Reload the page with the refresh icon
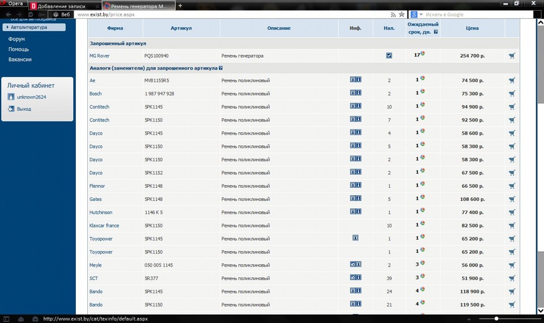The width and height of the screenshot is (544, 323). [31, 15]
